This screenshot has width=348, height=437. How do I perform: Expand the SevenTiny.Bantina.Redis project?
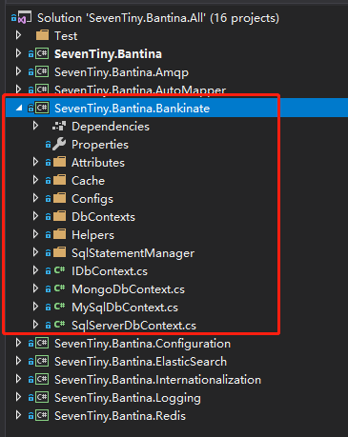tap(18, 415)
